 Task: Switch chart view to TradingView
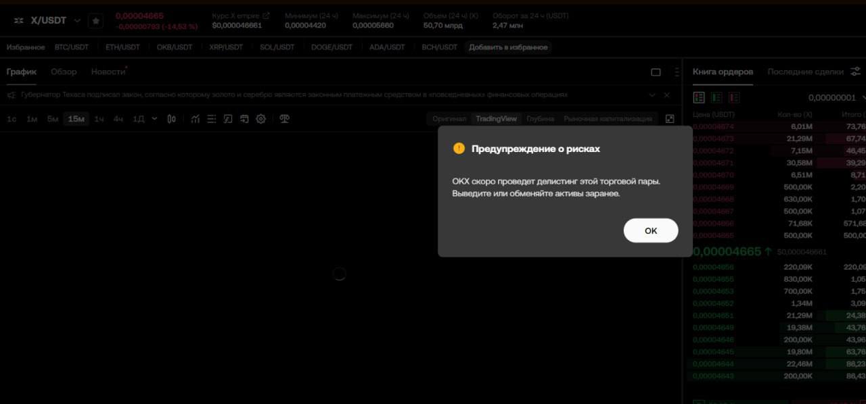(x=496, y=119)
